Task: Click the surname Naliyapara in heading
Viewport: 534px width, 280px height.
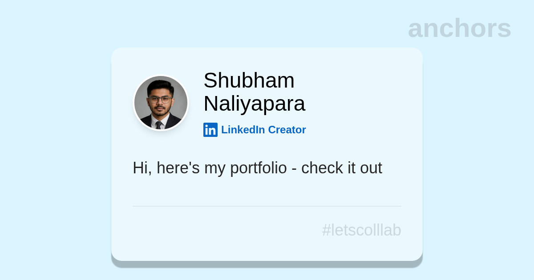Action: pyautogui.click(x=254, y=104)
